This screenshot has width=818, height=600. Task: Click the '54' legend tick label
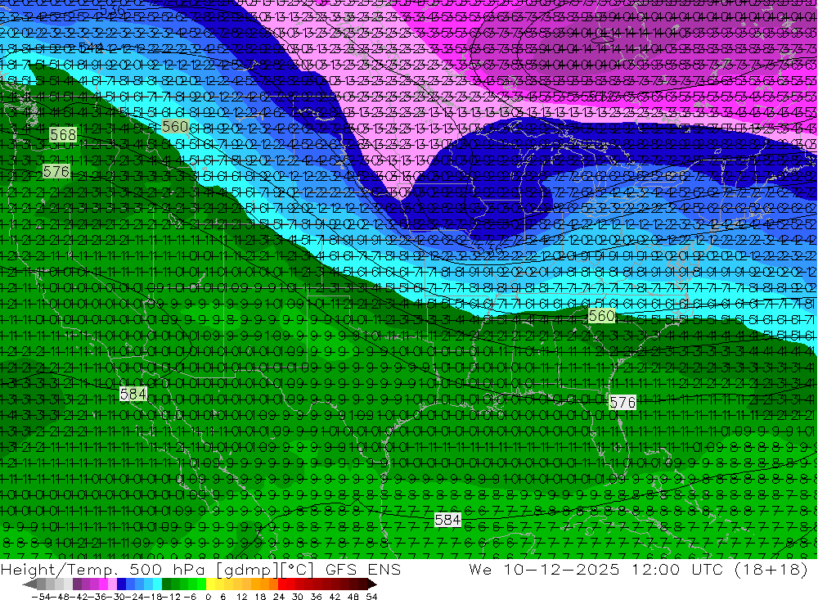pos(371,597)
